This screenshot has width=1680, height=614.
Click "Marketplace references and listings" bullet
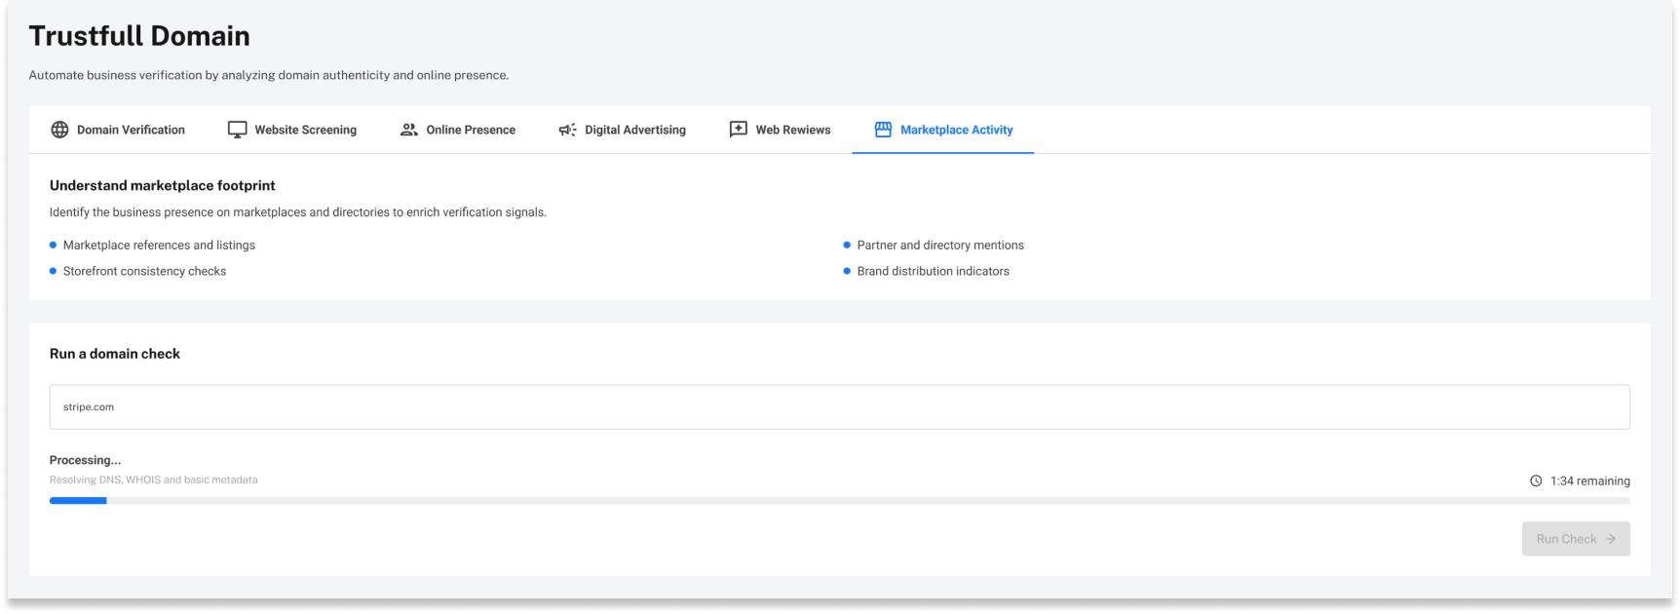[159, 246]
